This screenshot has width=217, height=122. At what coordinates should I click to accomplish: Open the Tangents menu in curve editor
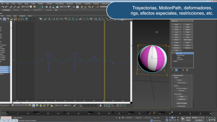(x=22, y=16)
